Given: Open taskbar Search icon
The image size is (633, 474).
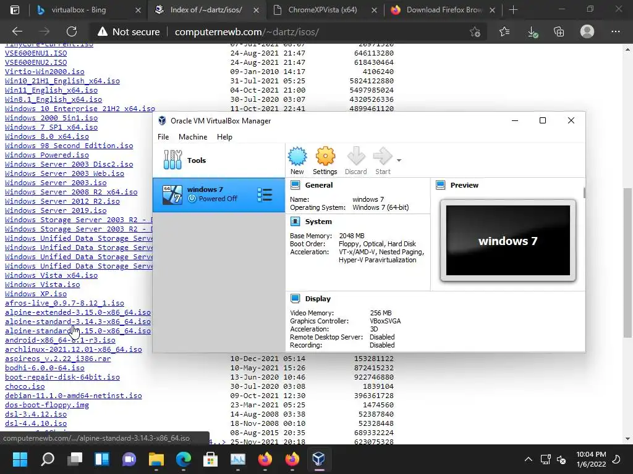Looking at the screenshot, I should (x=47, y=459).
